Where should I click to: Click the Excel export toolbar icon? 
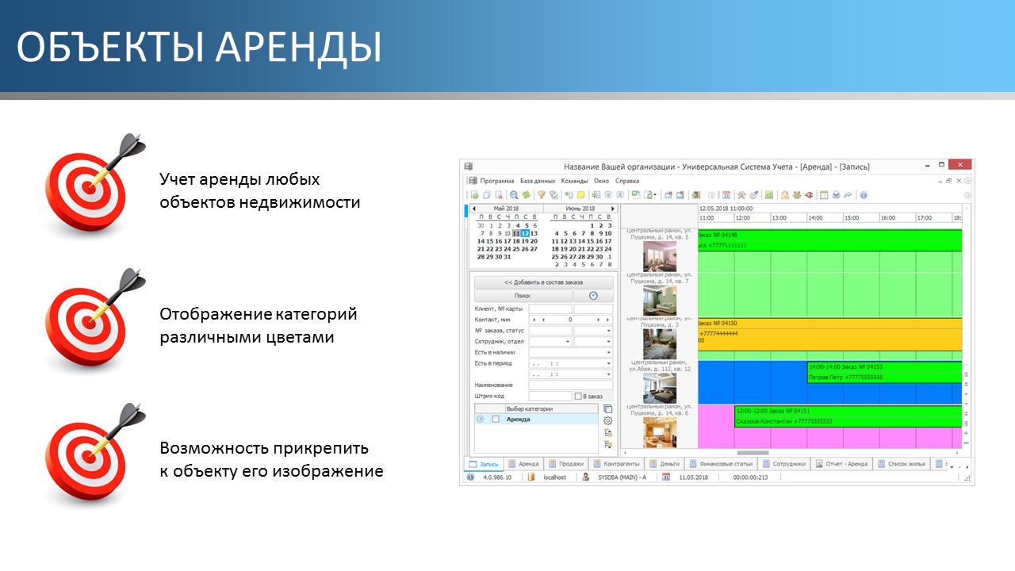pos(636,194)
